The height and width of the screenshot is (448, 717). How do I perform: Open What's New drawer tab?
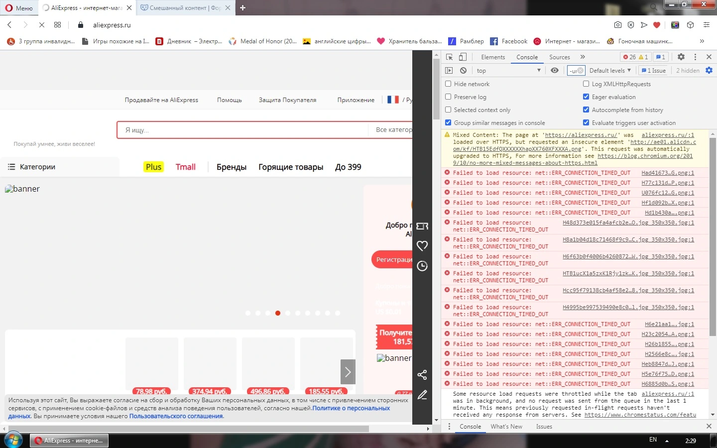(506, 427)
